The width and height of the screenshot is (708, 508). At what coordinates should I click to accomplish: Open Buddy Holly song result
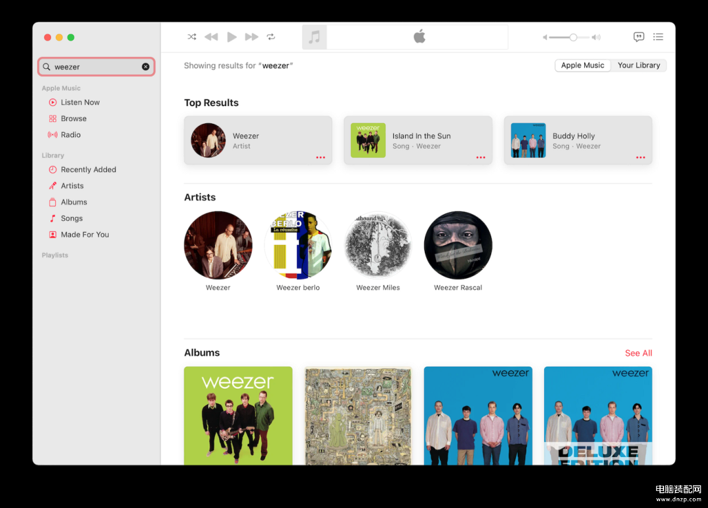pos(578,140)
